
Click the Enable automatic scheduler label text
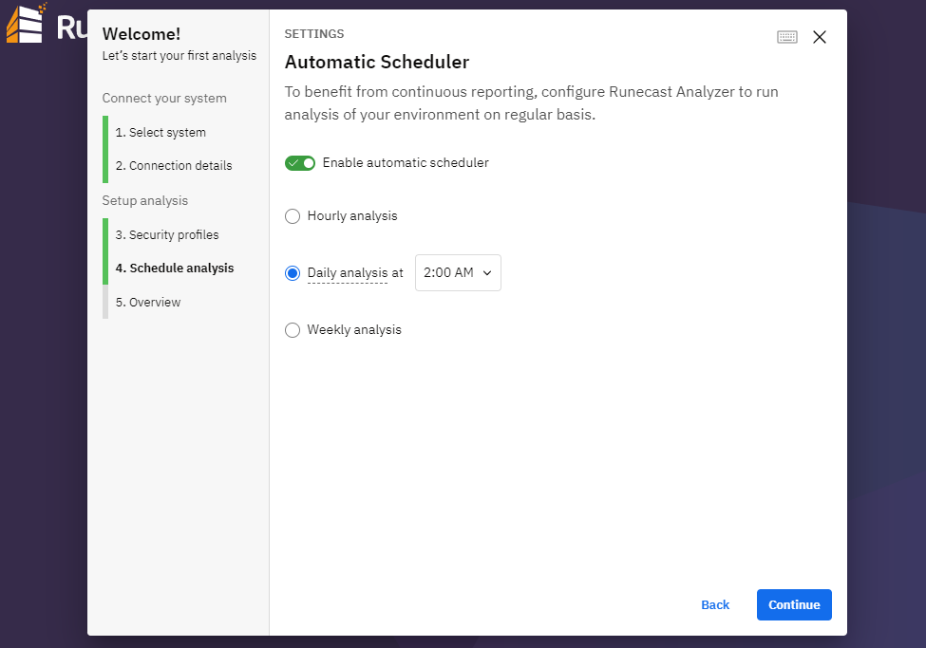tap(406, 163)
